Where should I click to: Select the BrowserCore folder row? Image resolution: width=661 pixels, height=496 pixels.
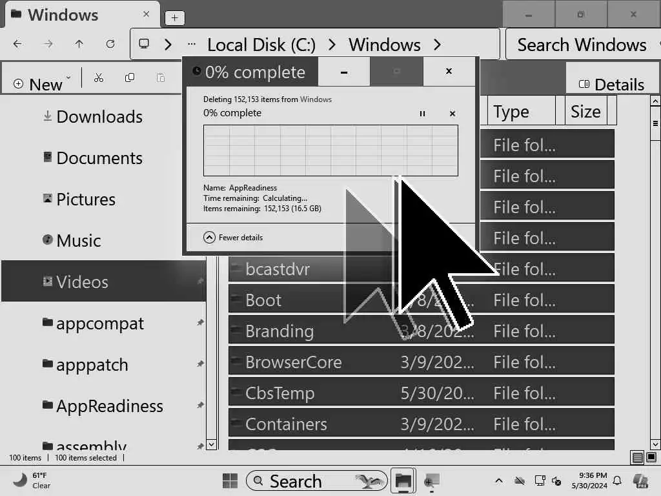[421, 362]
